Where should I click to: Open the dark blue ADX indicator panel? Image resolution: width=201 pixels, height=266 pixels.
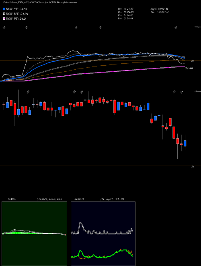tap(103, 234)
